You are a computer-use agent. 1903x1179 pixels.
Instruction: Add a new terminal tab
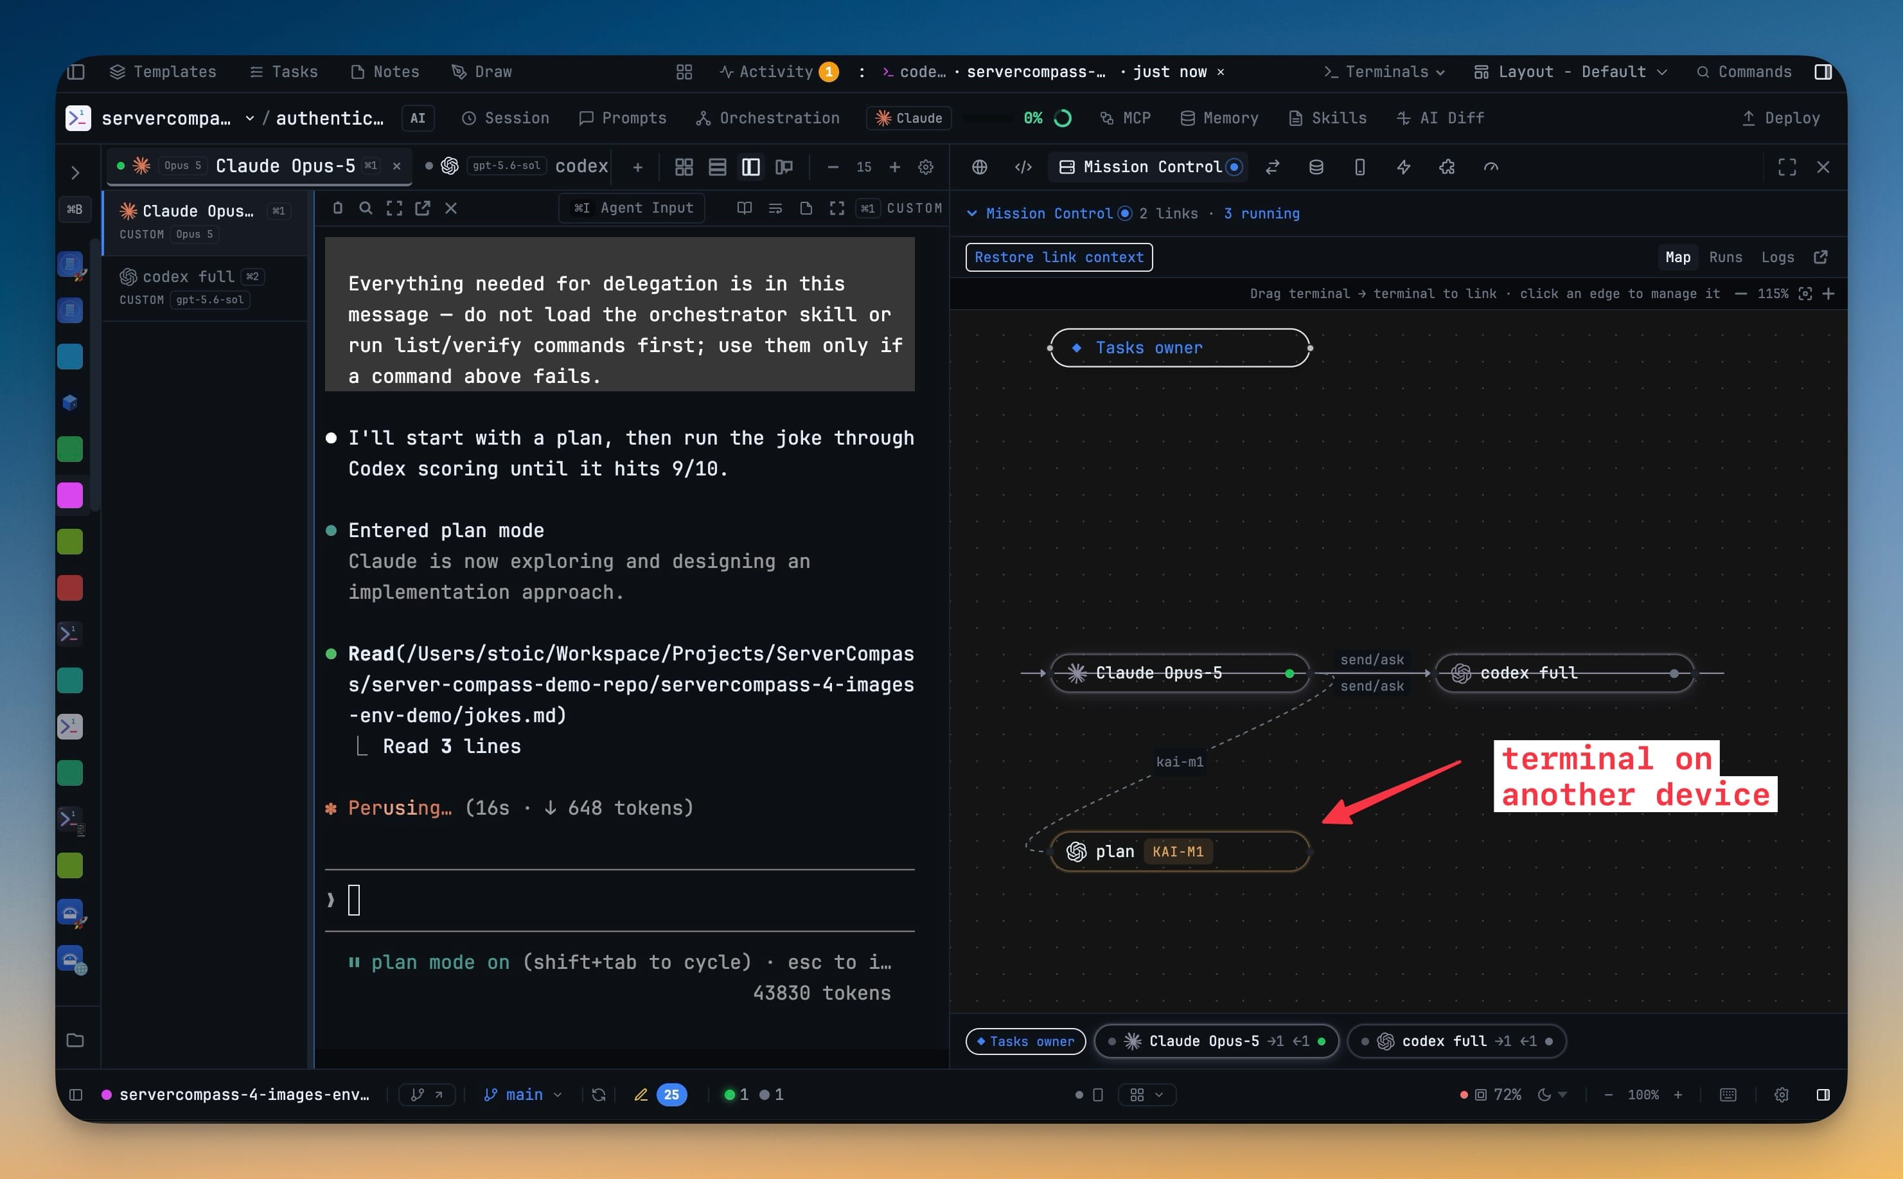coord(638,167)
